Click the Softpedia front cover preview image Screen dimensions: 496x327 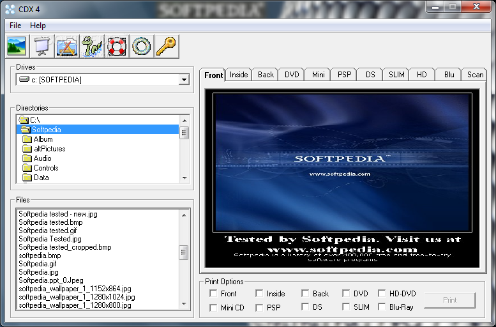tap(342, 162)
